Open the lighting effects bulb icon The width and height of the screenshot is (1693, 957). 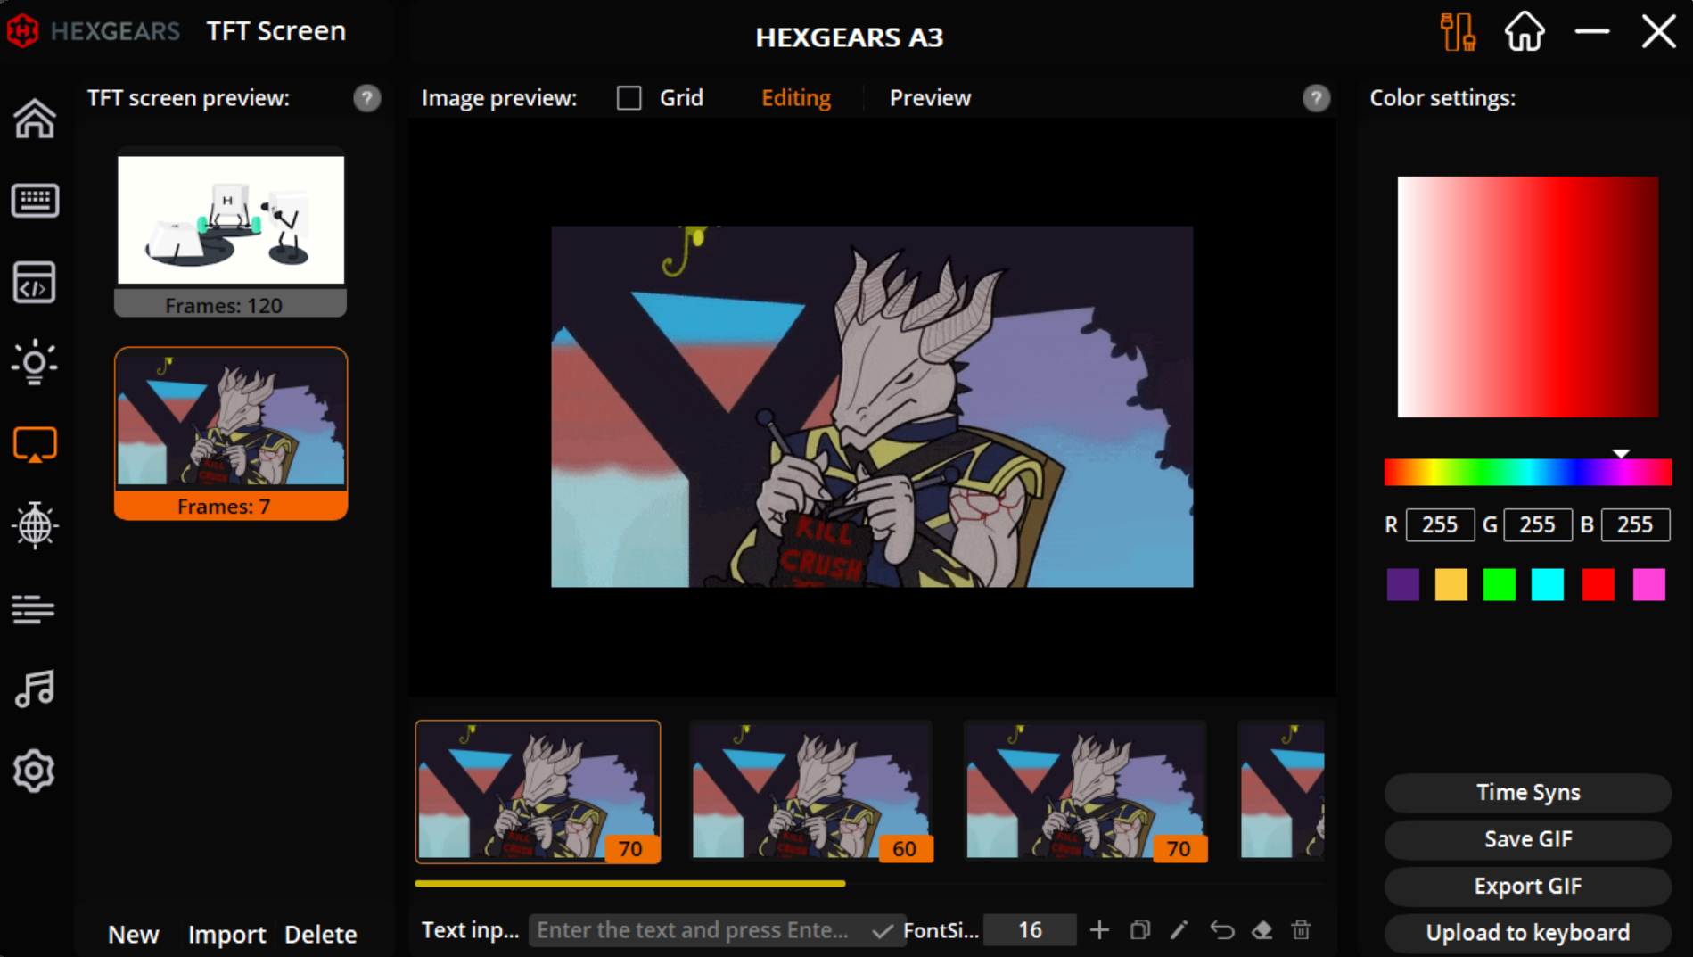35,362
